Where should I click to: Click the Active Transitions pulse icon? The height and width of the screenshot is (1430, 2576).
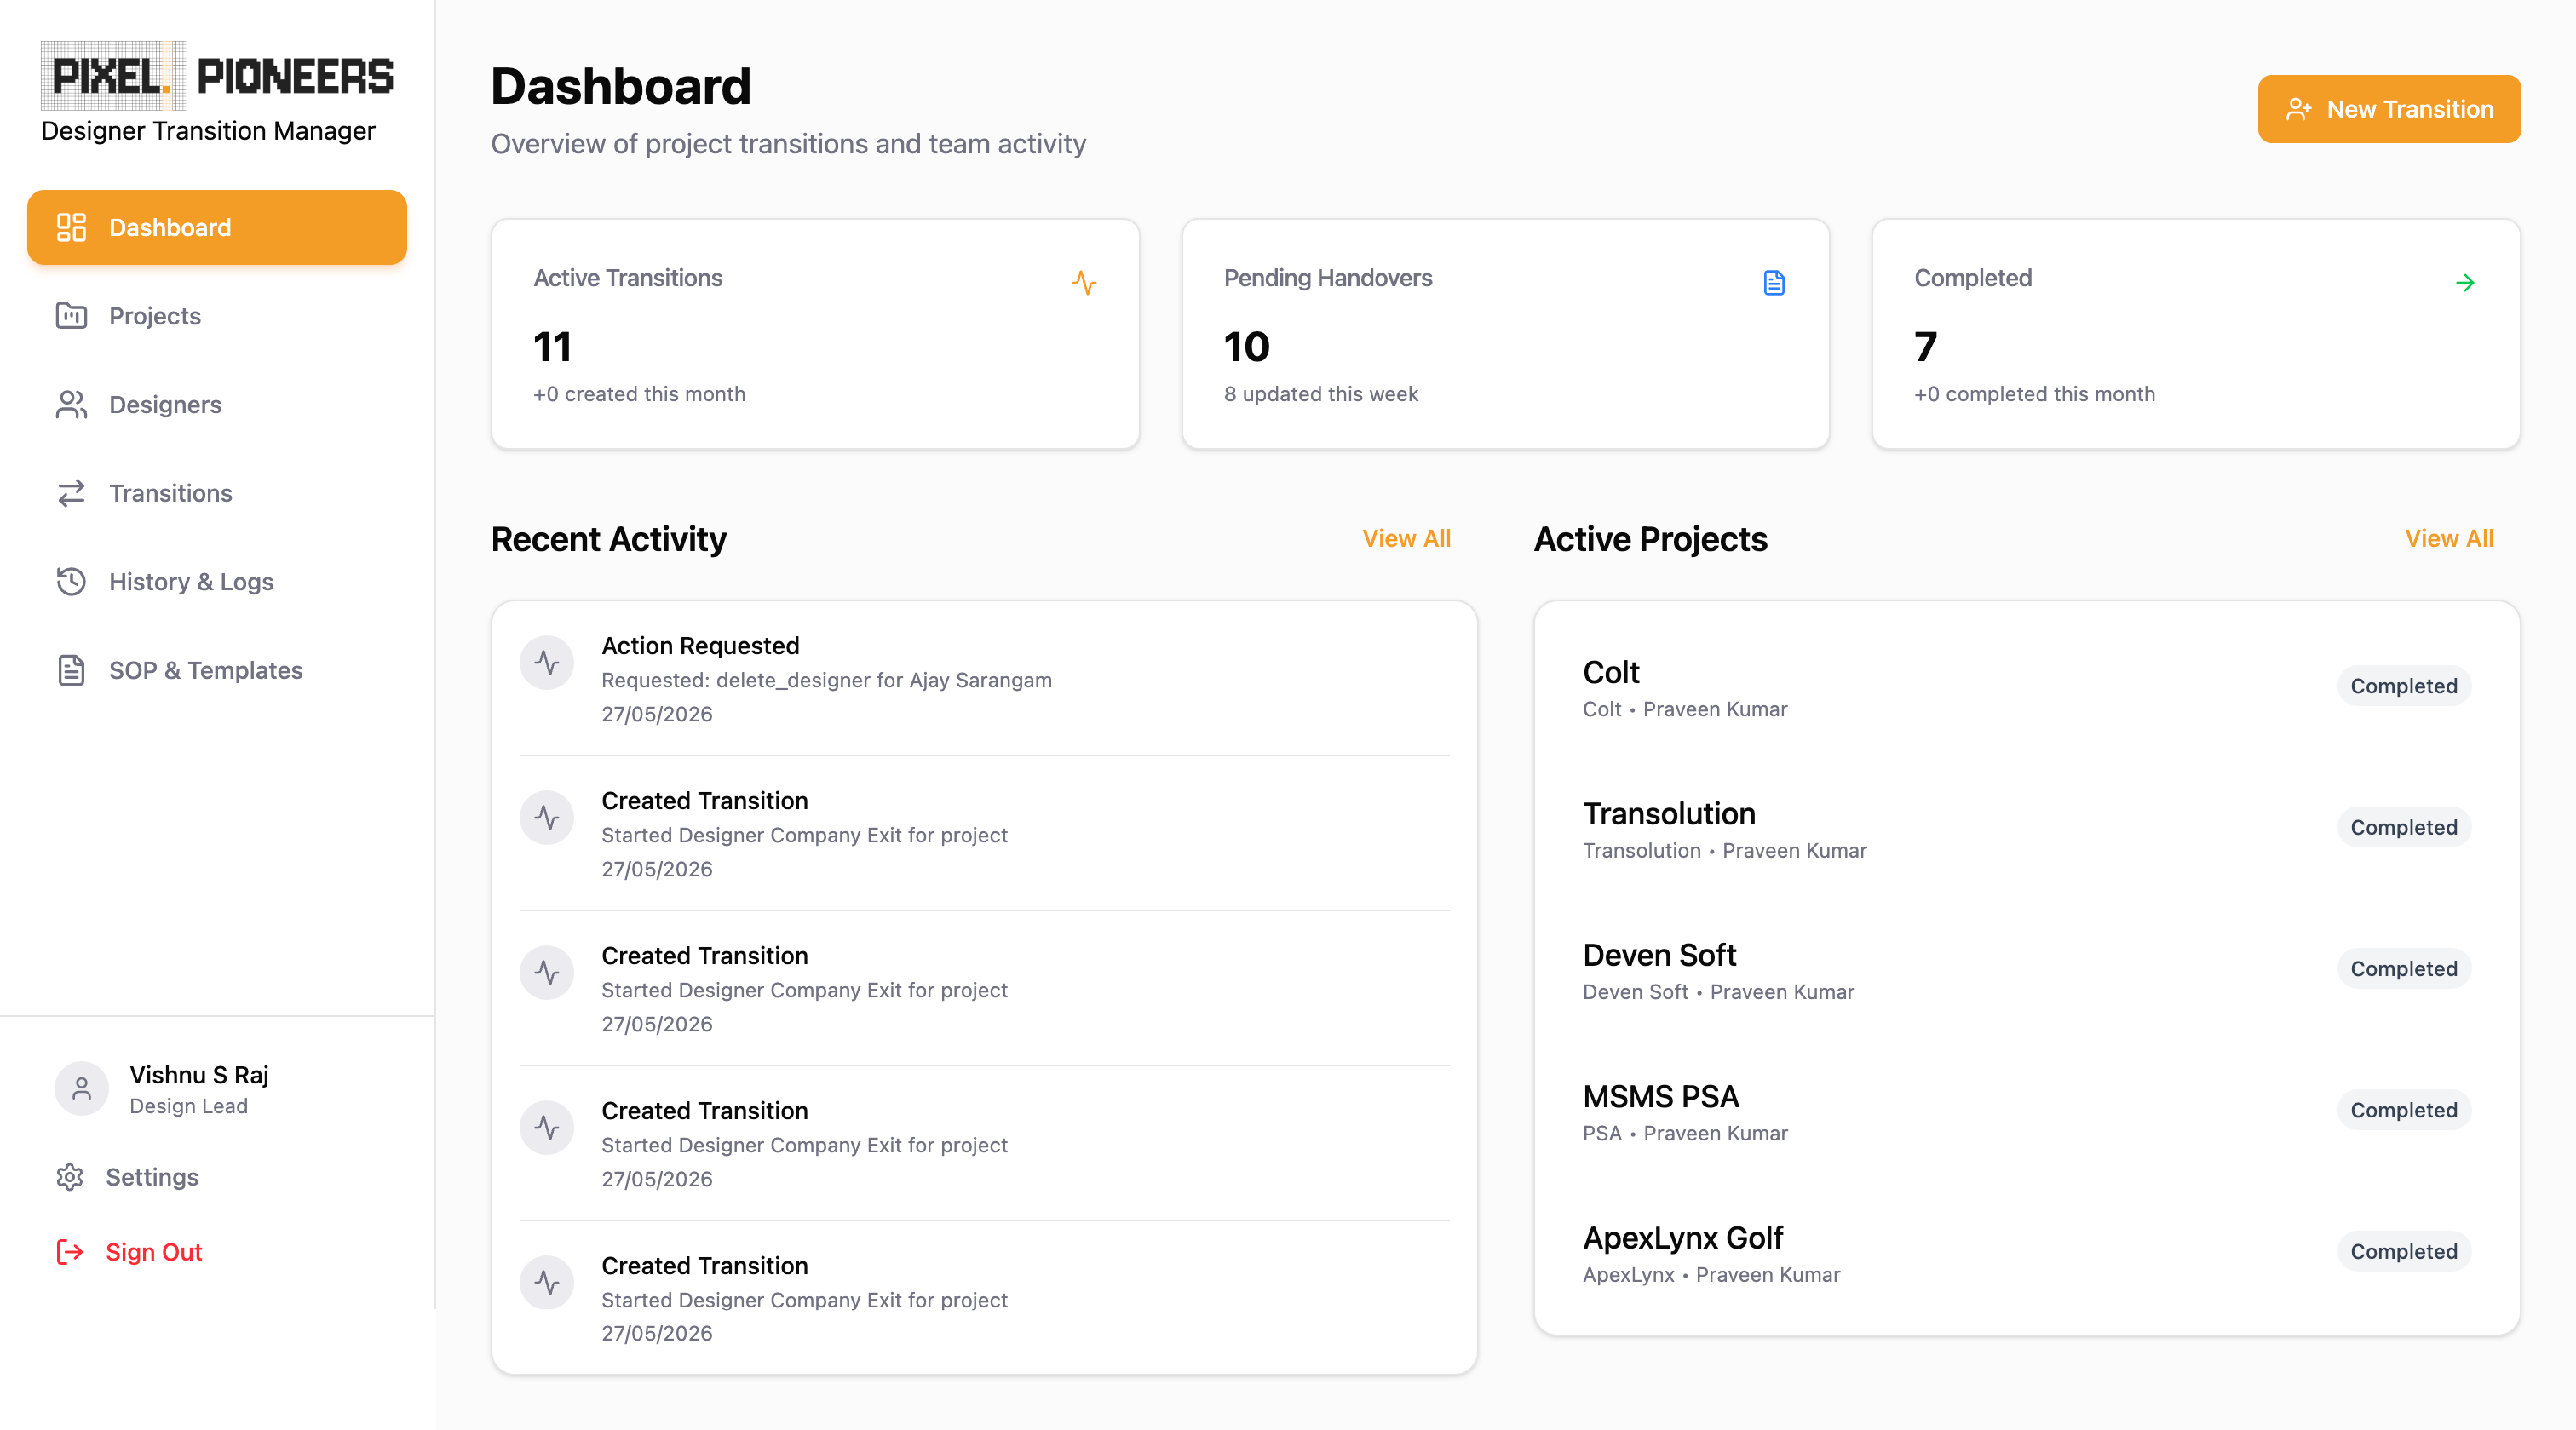[1084, 282]
